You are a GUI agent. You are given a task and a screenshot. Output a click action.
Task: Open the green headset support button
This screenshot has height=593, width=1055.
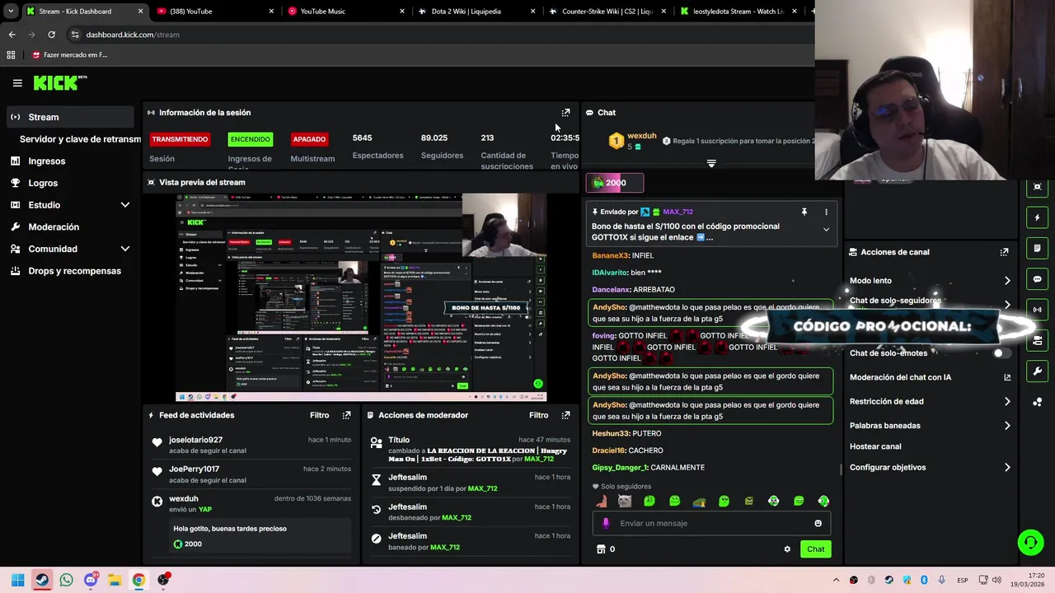tap(1030, 542)
